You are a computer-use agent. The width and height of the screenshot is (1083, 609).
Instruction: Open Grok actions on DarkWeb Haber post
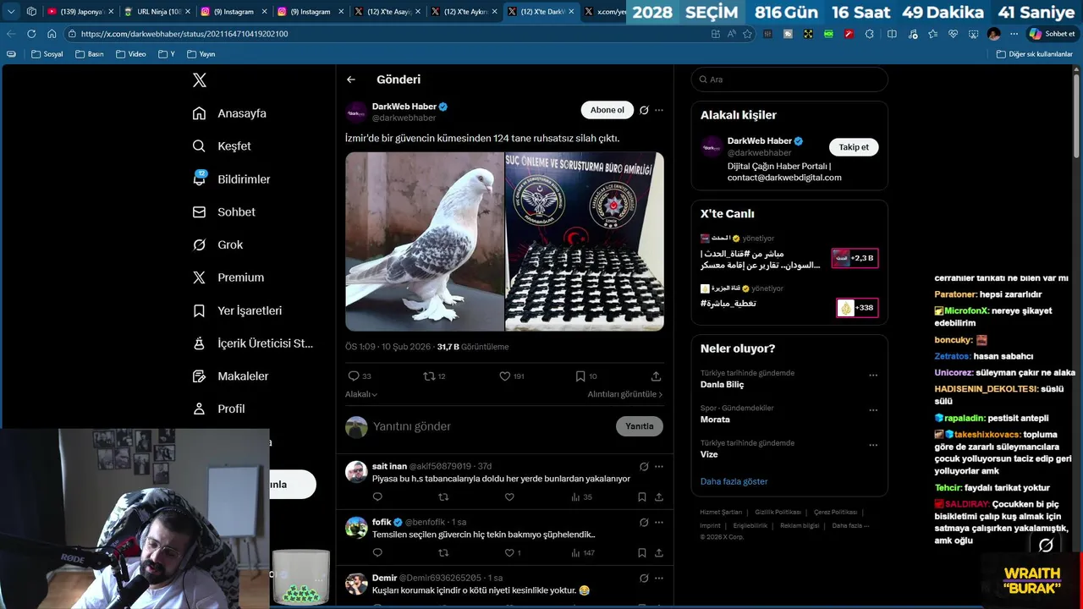pyautogui.click(x=644, y=110)
